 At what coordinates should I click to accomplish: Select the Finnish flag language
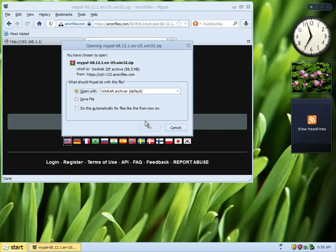pyautogui.click(x=160, y=141)
